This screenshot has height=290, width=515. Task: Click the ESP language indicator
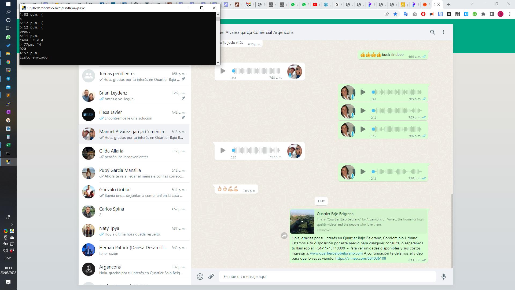click(x=8, y=258)
